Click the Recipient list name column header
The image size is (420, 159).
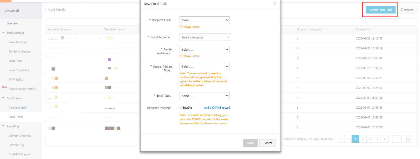(x=59, y=29)
